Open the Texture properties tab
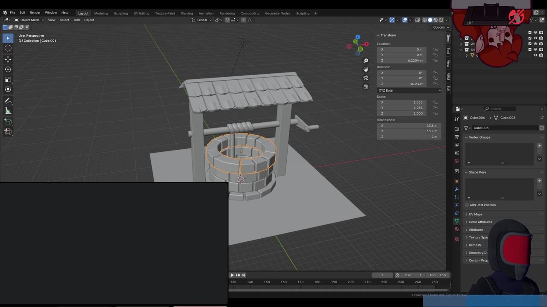This screenshot has width=547, height=307. tap(456, 239)
